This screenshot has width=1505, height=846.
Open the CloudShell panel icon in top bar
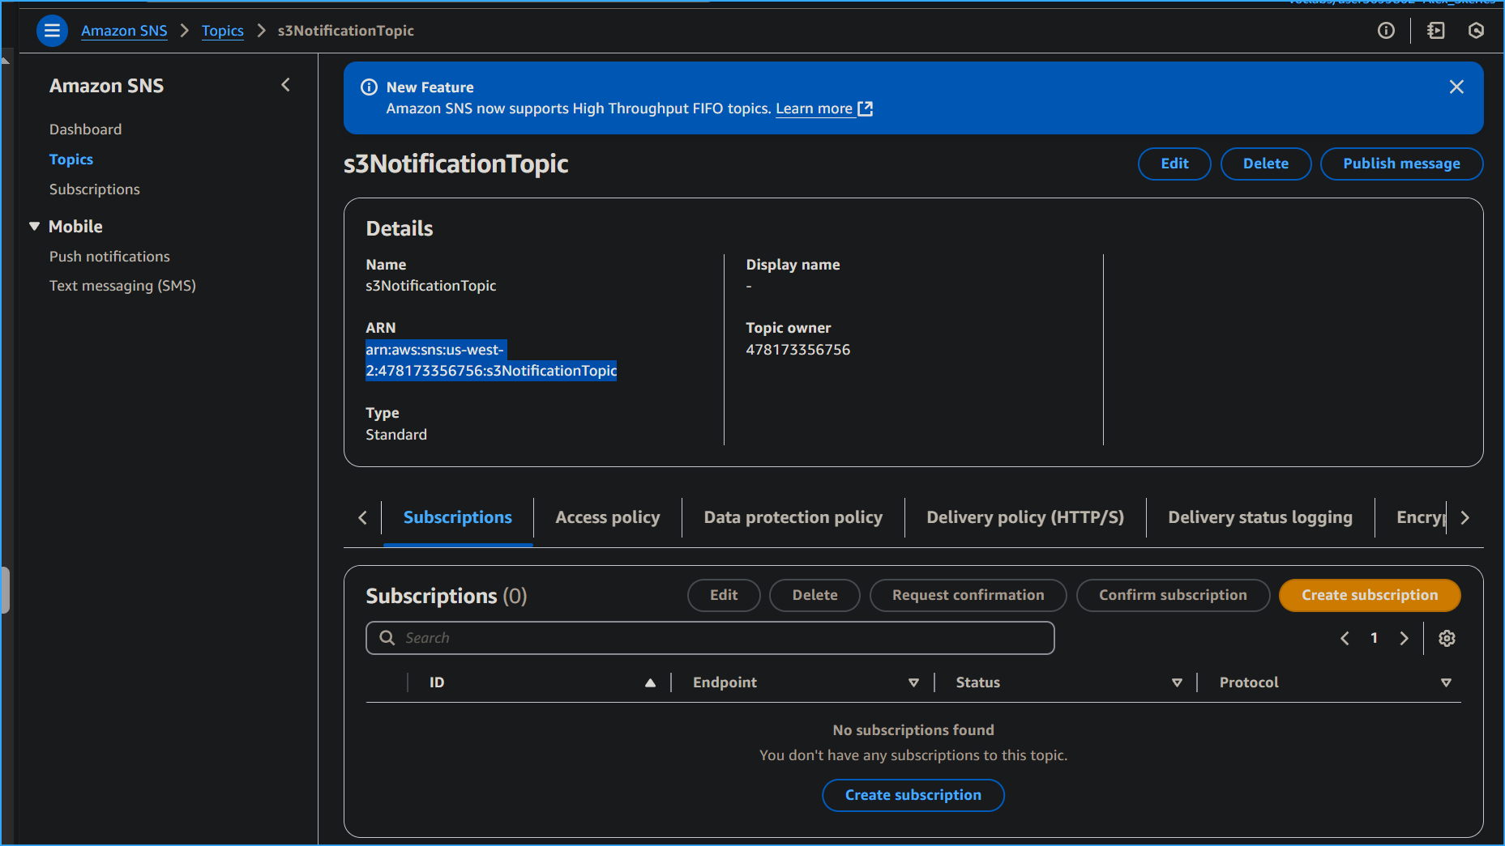tap(1435, 31)
